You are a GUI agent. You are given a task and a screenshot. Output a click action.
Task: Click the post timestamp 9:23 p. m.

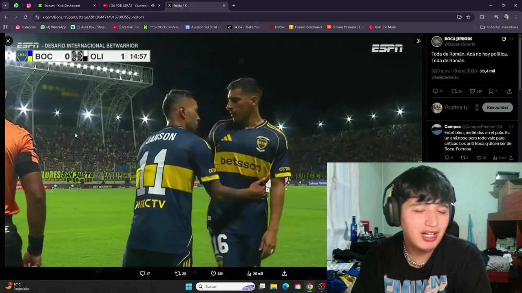(454, 71)
